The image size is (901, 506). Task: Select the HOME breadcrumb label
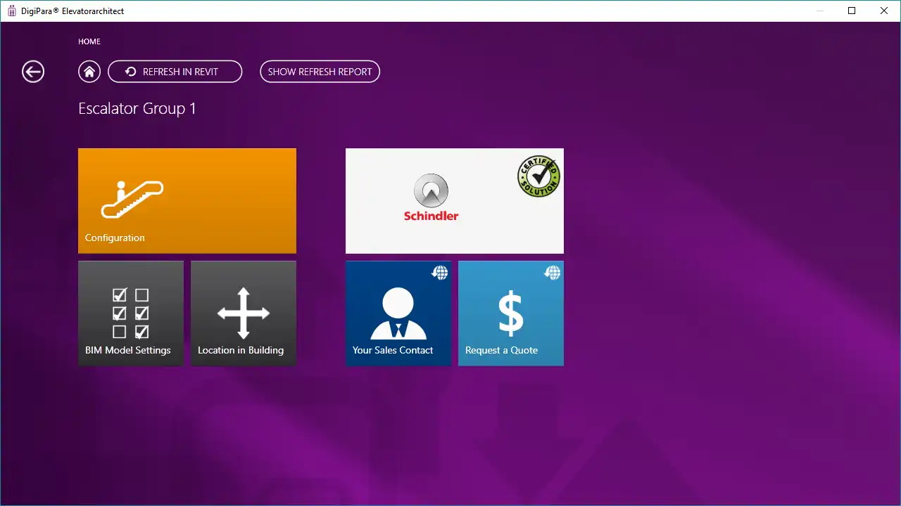89,41
